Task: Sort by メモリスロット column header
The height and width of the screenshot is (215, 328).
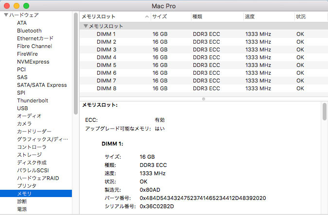Action: point(115,17)
